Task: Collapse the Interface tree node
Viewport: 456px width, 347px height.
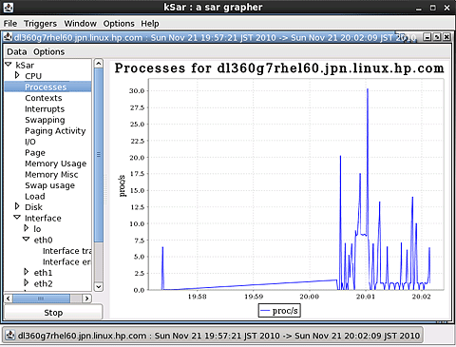Action: (17, 218)
